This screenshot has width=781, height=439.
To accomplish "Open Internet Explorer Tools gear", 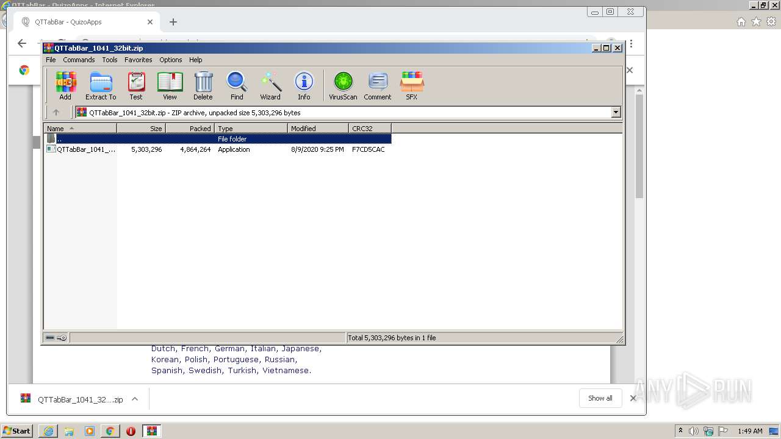I will 771,22.
